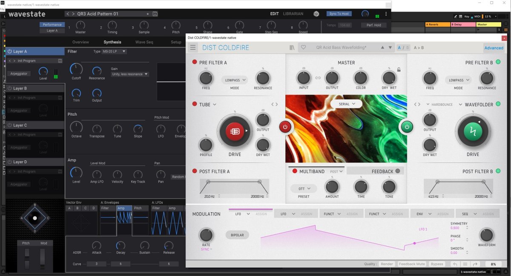Screen dimensions: 511x276
Task: Toggle the Multiband red enable dot
Action: point(294,171)
